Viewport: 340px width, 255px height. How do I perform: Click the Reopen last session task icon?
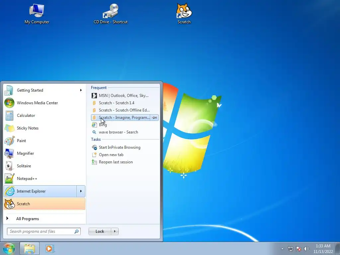tap(94, 162)
